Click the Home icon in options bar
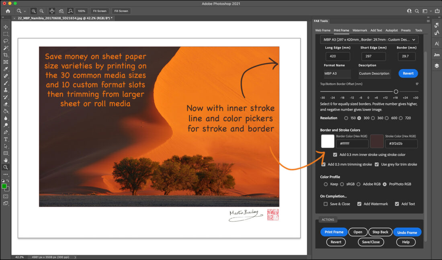442x260 pixels. [x=8, y=11]
